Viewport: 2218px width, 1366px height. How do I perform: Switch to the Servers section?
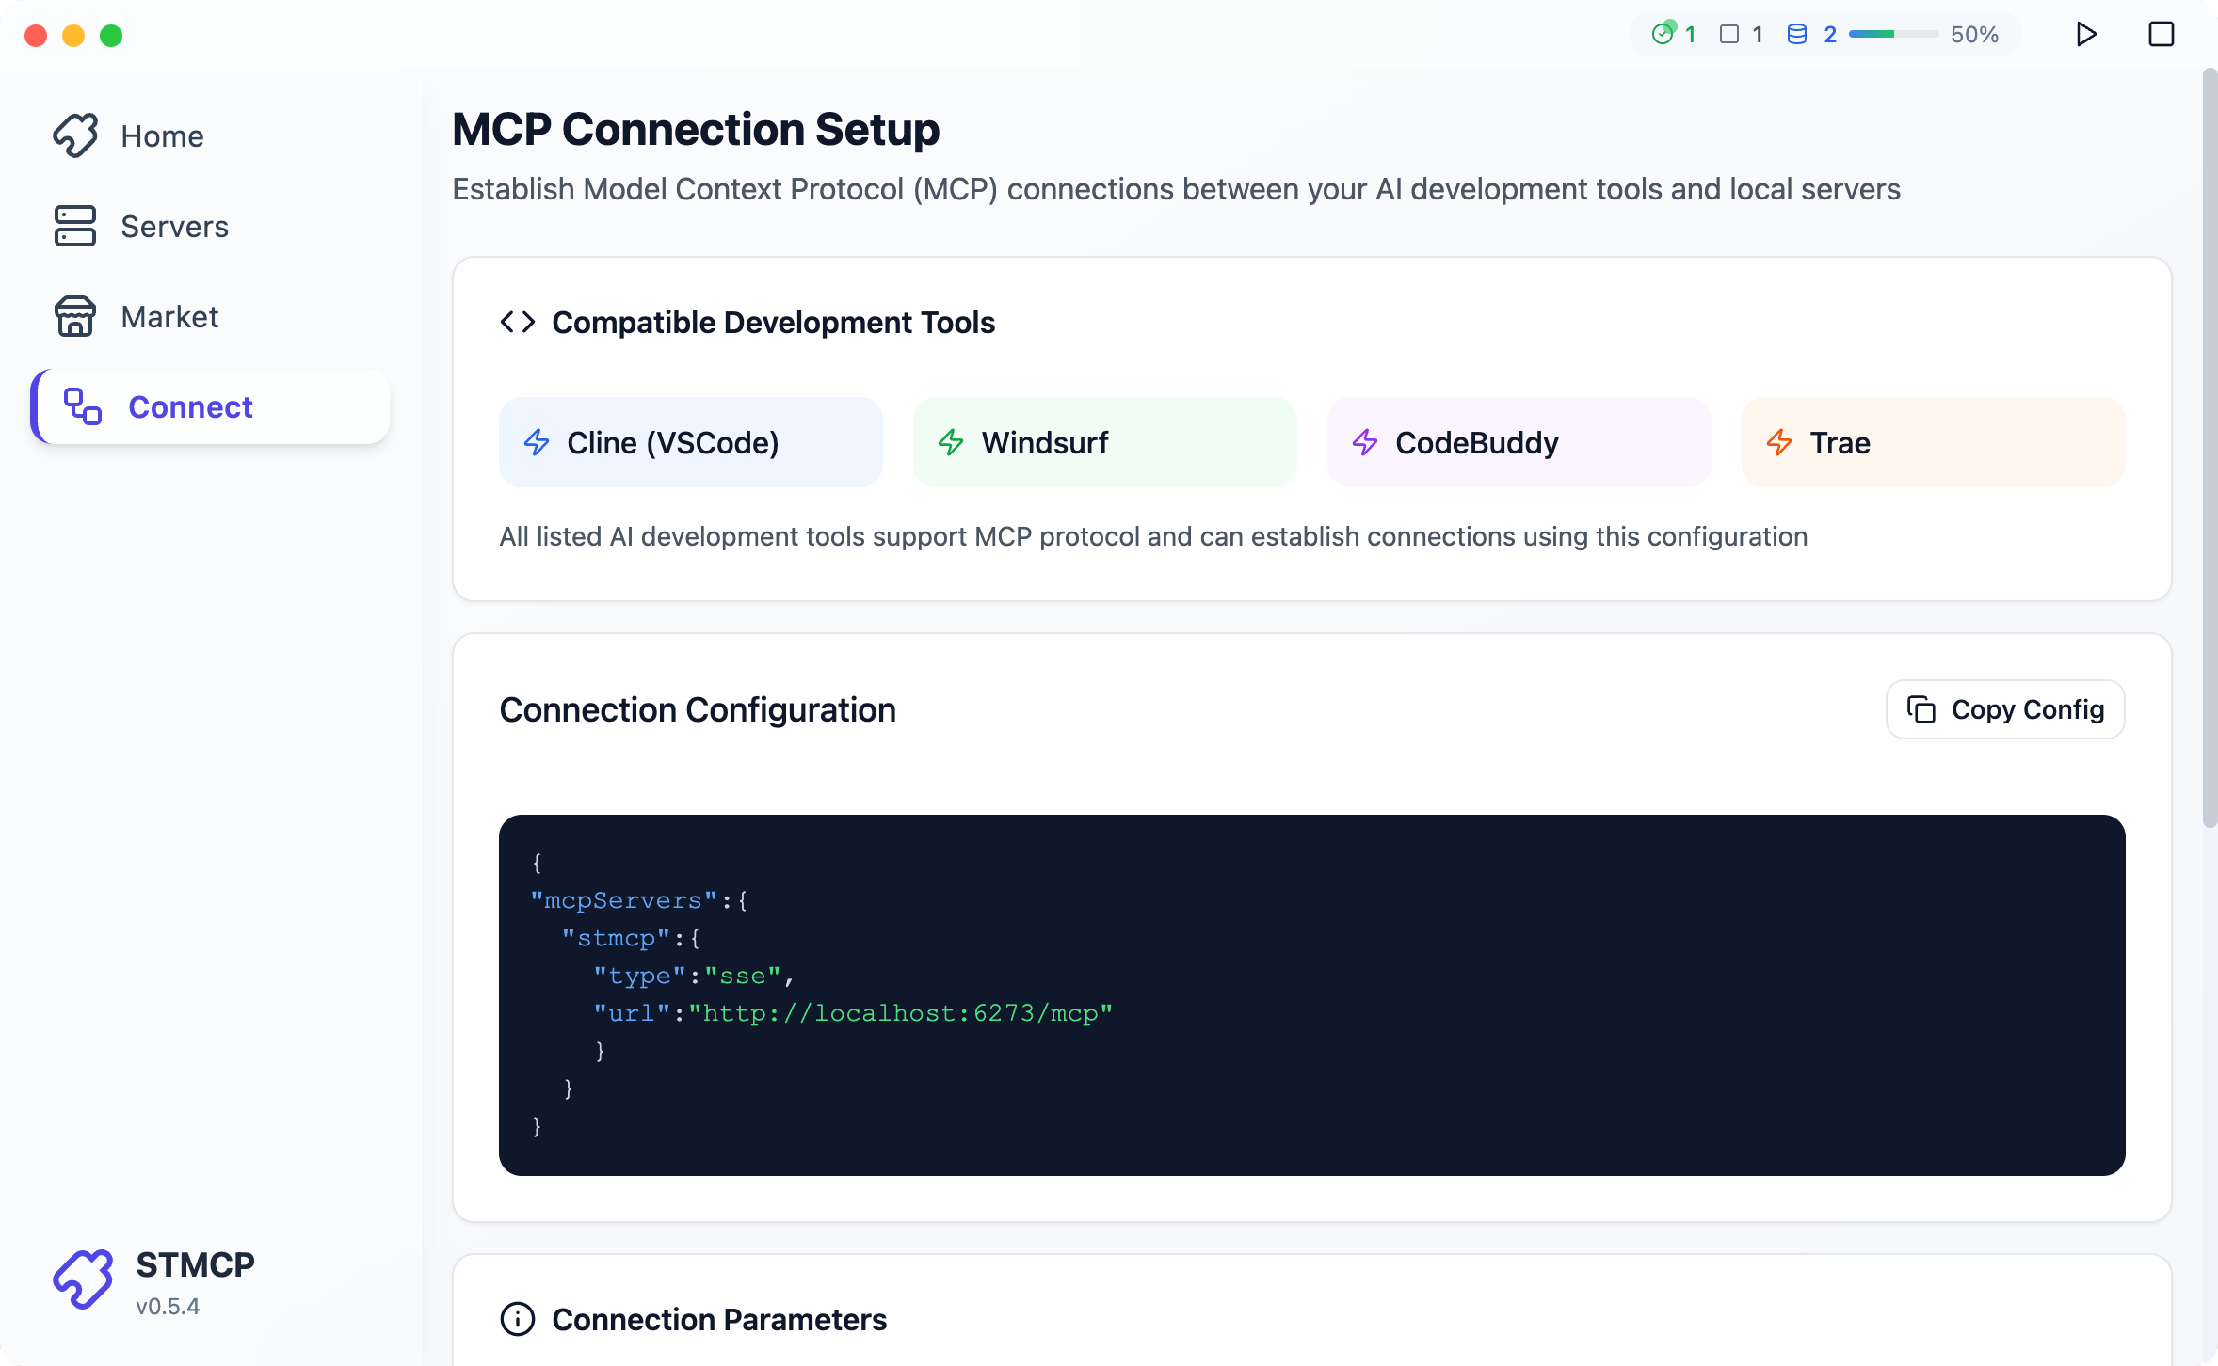tap(174, 226)
